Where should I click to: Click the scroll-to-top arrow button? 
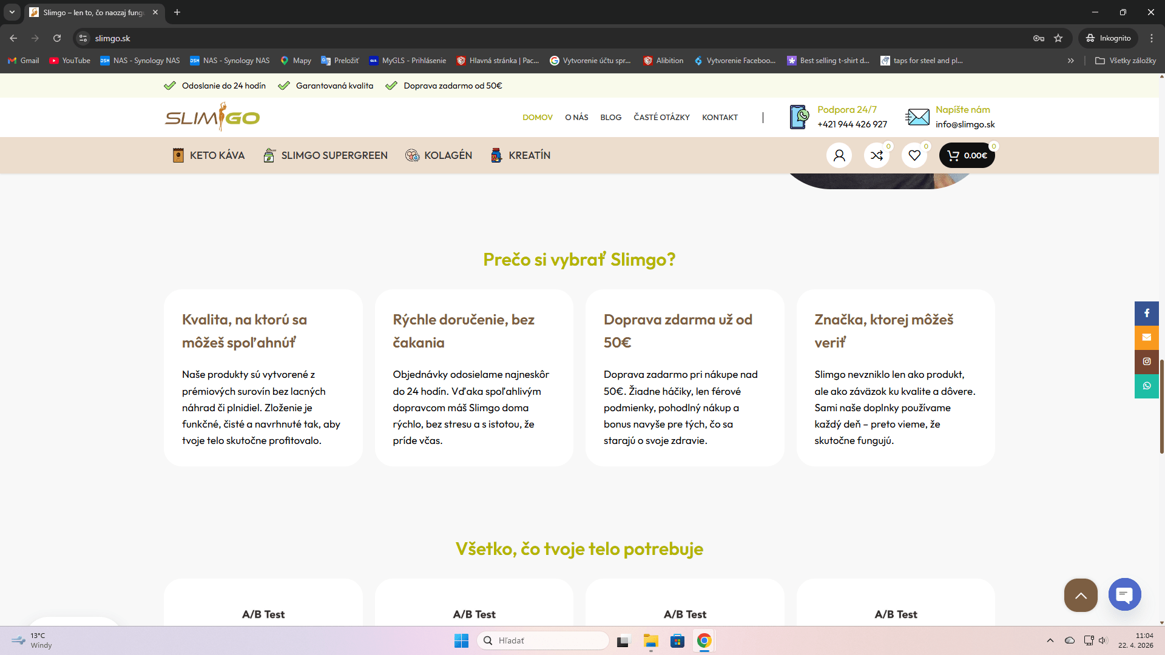point(1081,595)
